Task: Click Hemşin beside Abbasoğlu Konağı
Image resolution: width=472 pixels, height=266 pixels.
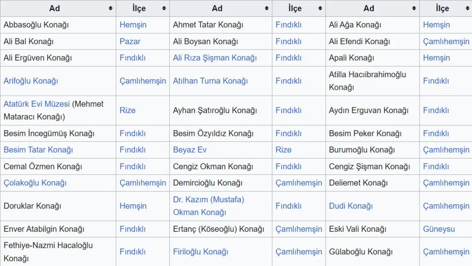Action: (x=133, y=25)
